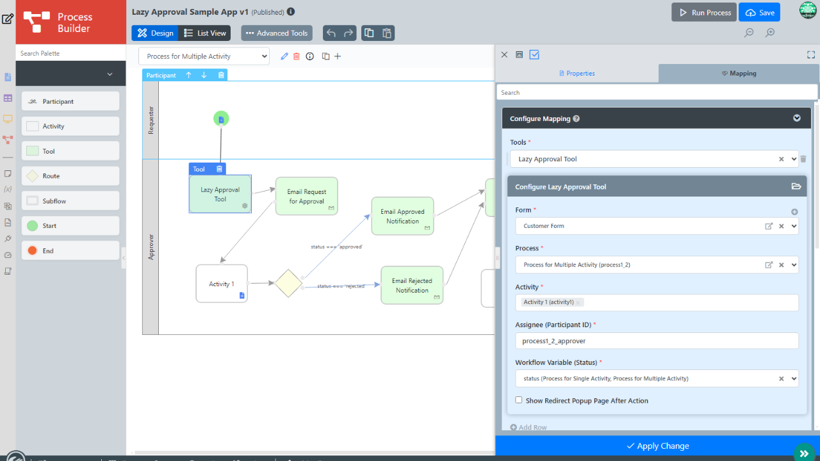Click the orange delete process icon

pyautogui.click(x=297, y=56)
